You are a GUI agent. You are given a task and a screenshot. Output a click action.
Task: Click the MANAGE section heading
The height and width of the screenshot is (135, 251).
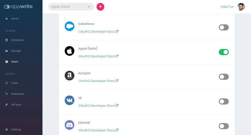pyautogui.click(x=11, y=74)
